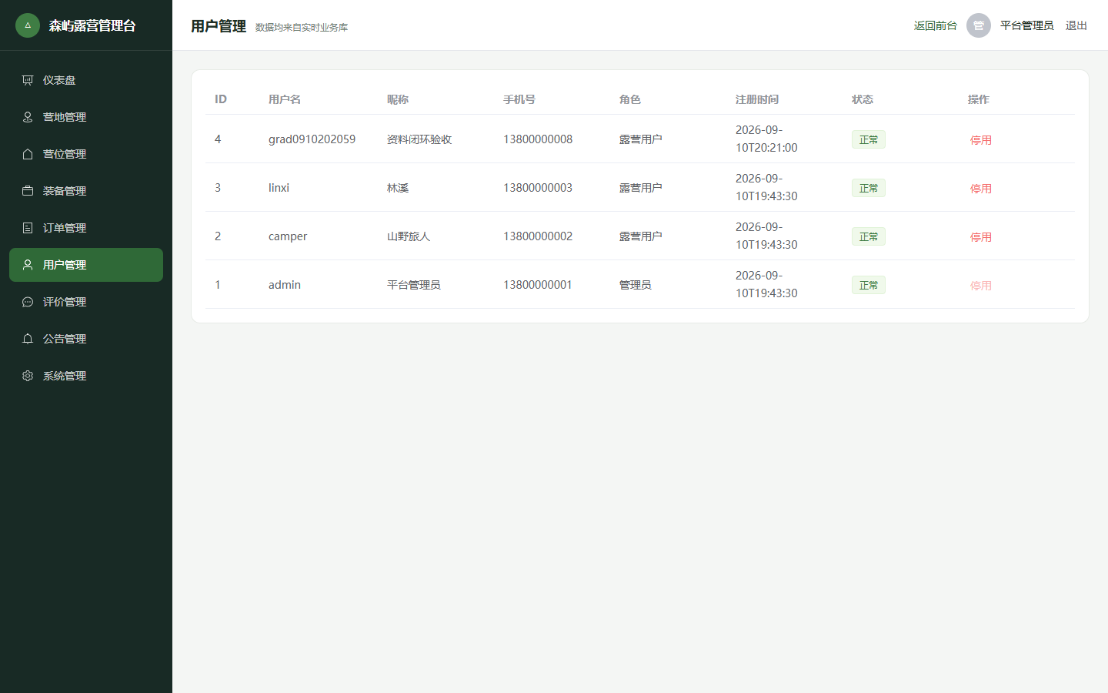Return to the 返回前台 front site
Image resolution: width=1108 pixels, height=693 pixels.
click(x=935, y=25)
